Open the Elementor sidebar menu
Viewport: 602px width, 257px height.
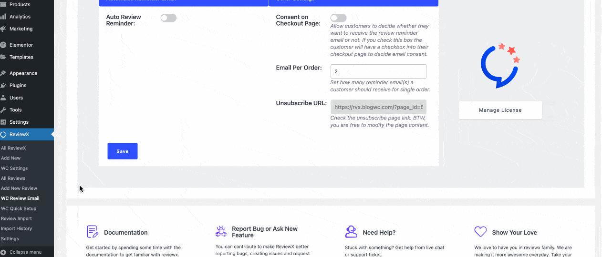click(x=21, y=45)
